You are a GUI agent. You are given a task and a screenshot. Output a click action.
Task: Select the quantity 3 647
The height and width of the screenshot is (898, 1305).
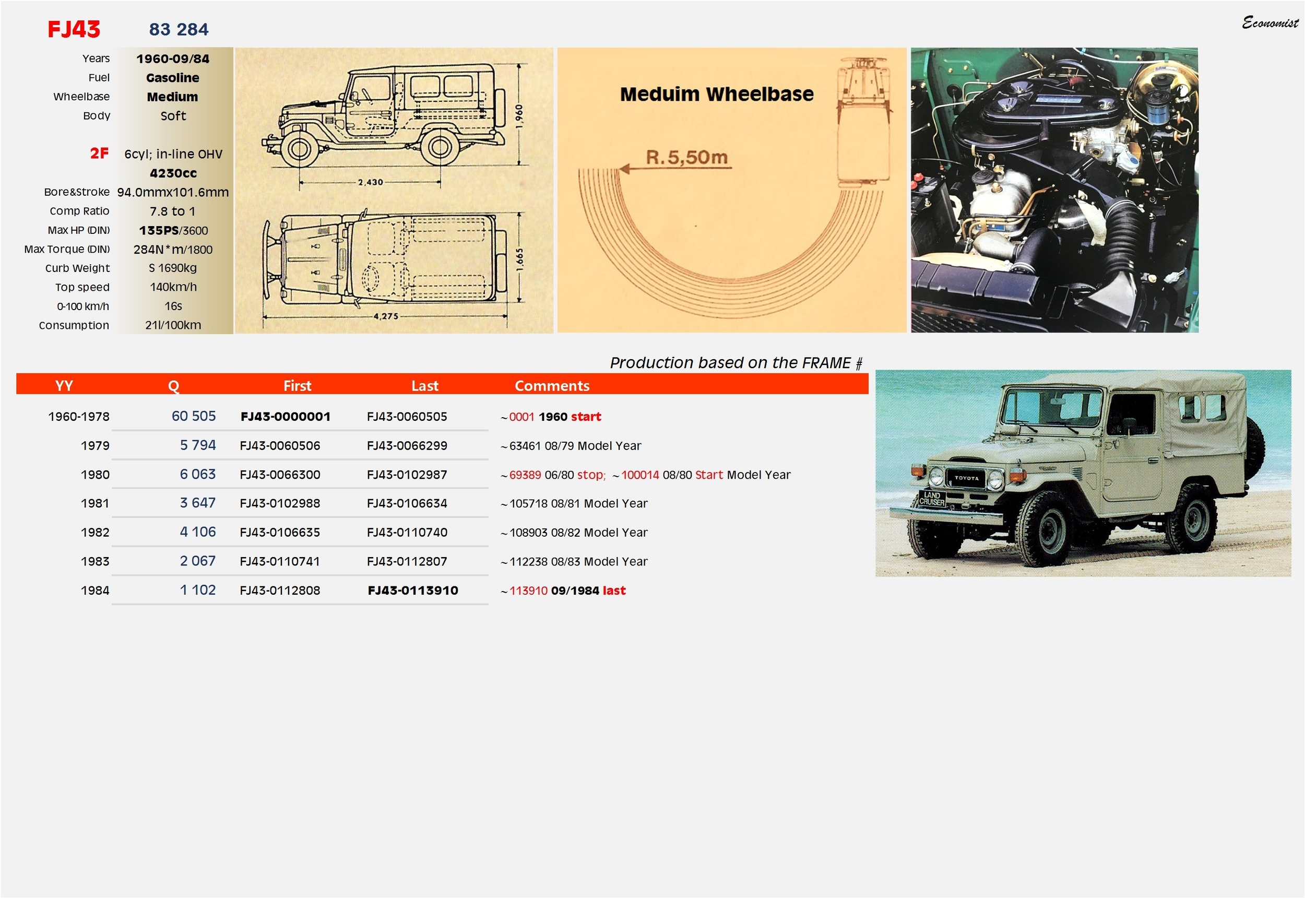click(x=198, y=503)
